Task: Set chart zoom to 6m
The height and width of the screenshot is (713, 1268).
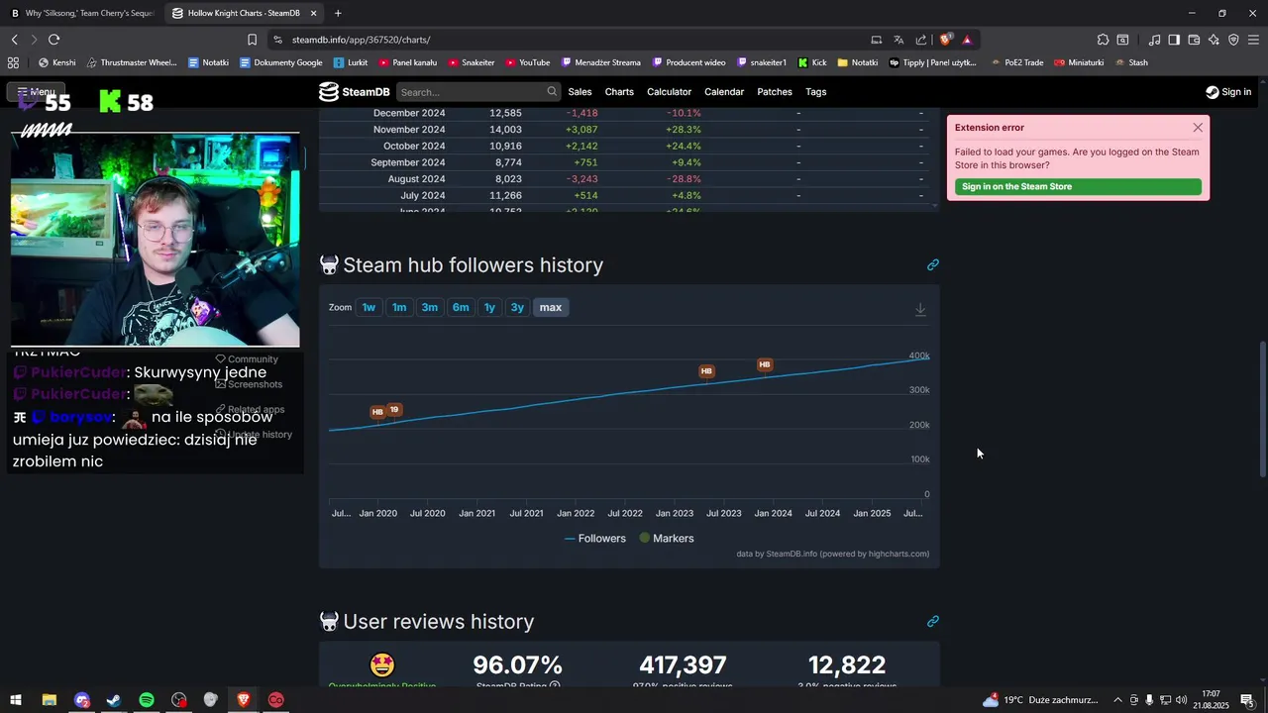Action: point(461,307)
